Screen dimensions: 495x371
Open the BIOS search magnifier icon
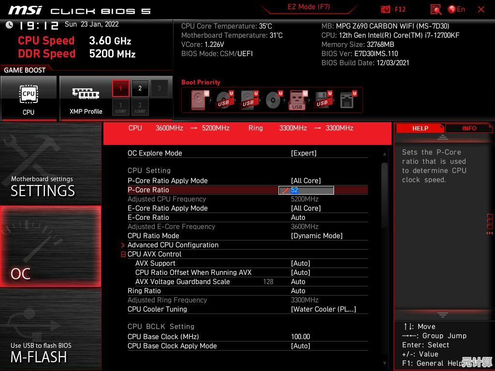(436, 10)
